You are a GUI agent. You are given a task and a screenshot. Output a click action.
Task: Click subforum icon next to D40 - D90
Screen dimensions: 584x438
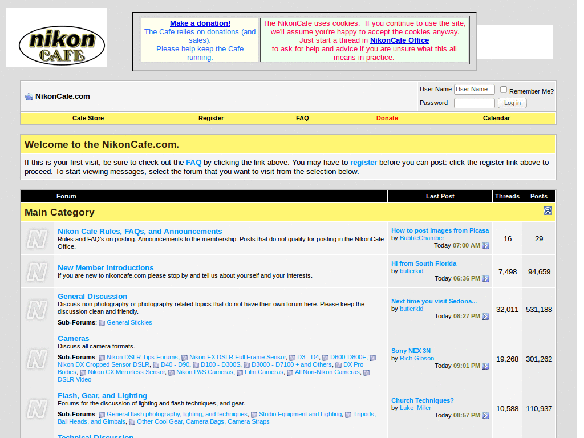tap(156, 365)
